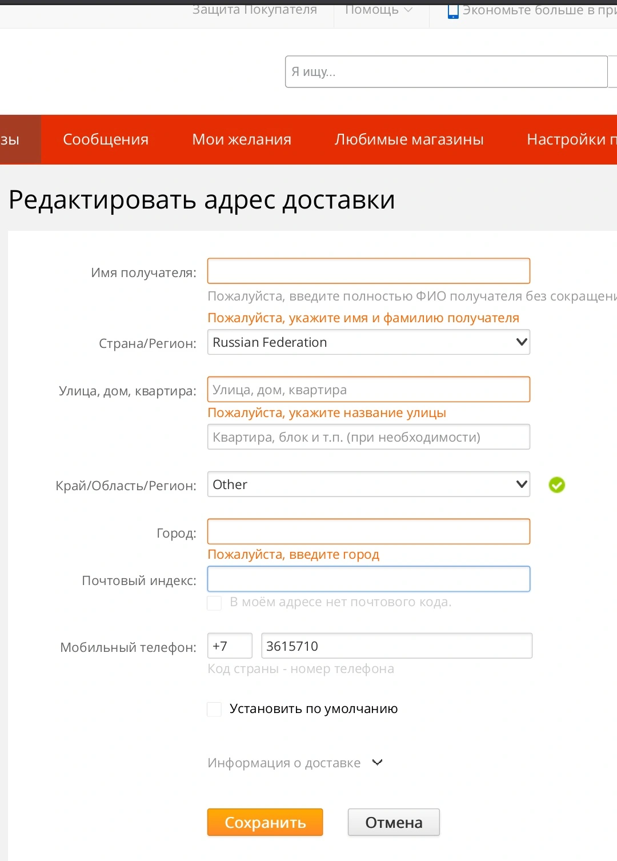Image resolution: width=617 pixels, height=861 pixels.
Task: Click the Город input field
Action: coord(368,531)
